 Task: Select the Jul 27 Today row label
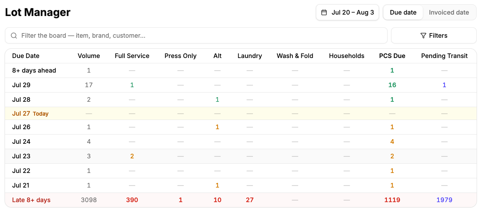[30, 114]
